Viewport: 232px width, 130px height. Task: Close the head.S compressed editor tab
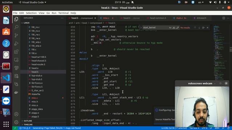[x=95, y=18]
